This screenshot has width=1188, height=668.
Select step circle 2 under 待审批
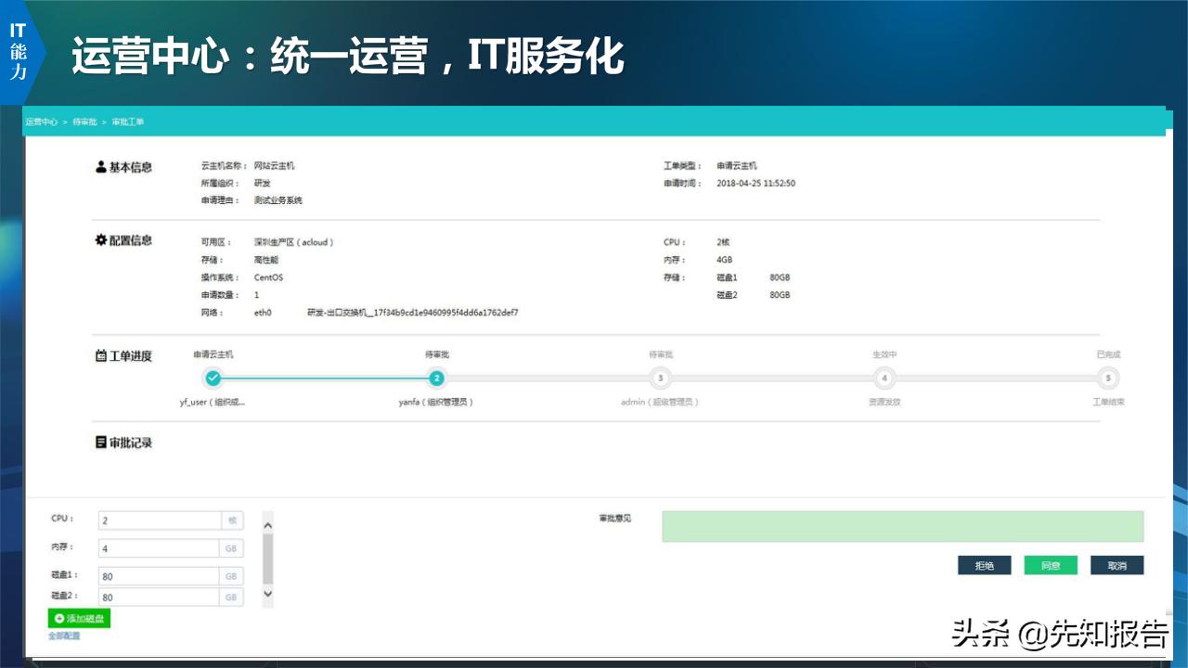[438, 379]
